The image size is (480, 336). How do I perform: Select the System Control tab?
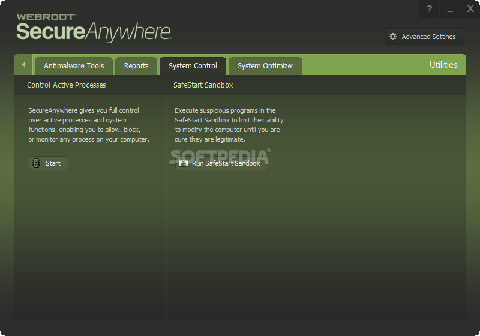(193, 66)
